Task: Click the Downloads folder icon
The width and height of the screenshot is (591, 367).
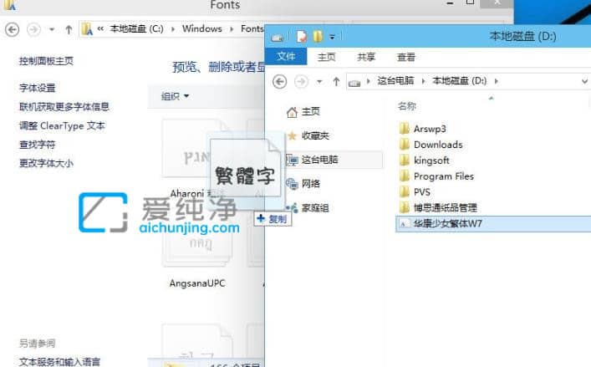Action: click(404, 145)
